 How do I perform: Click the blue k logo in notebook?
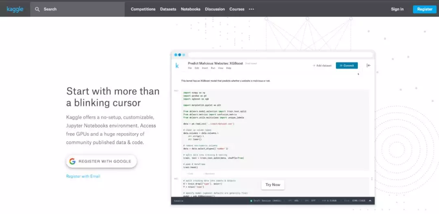[177, 66]
